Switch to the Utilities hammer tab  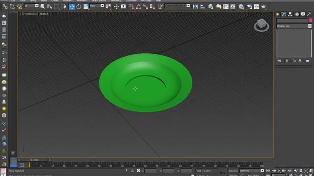click(x=309, y=14)
